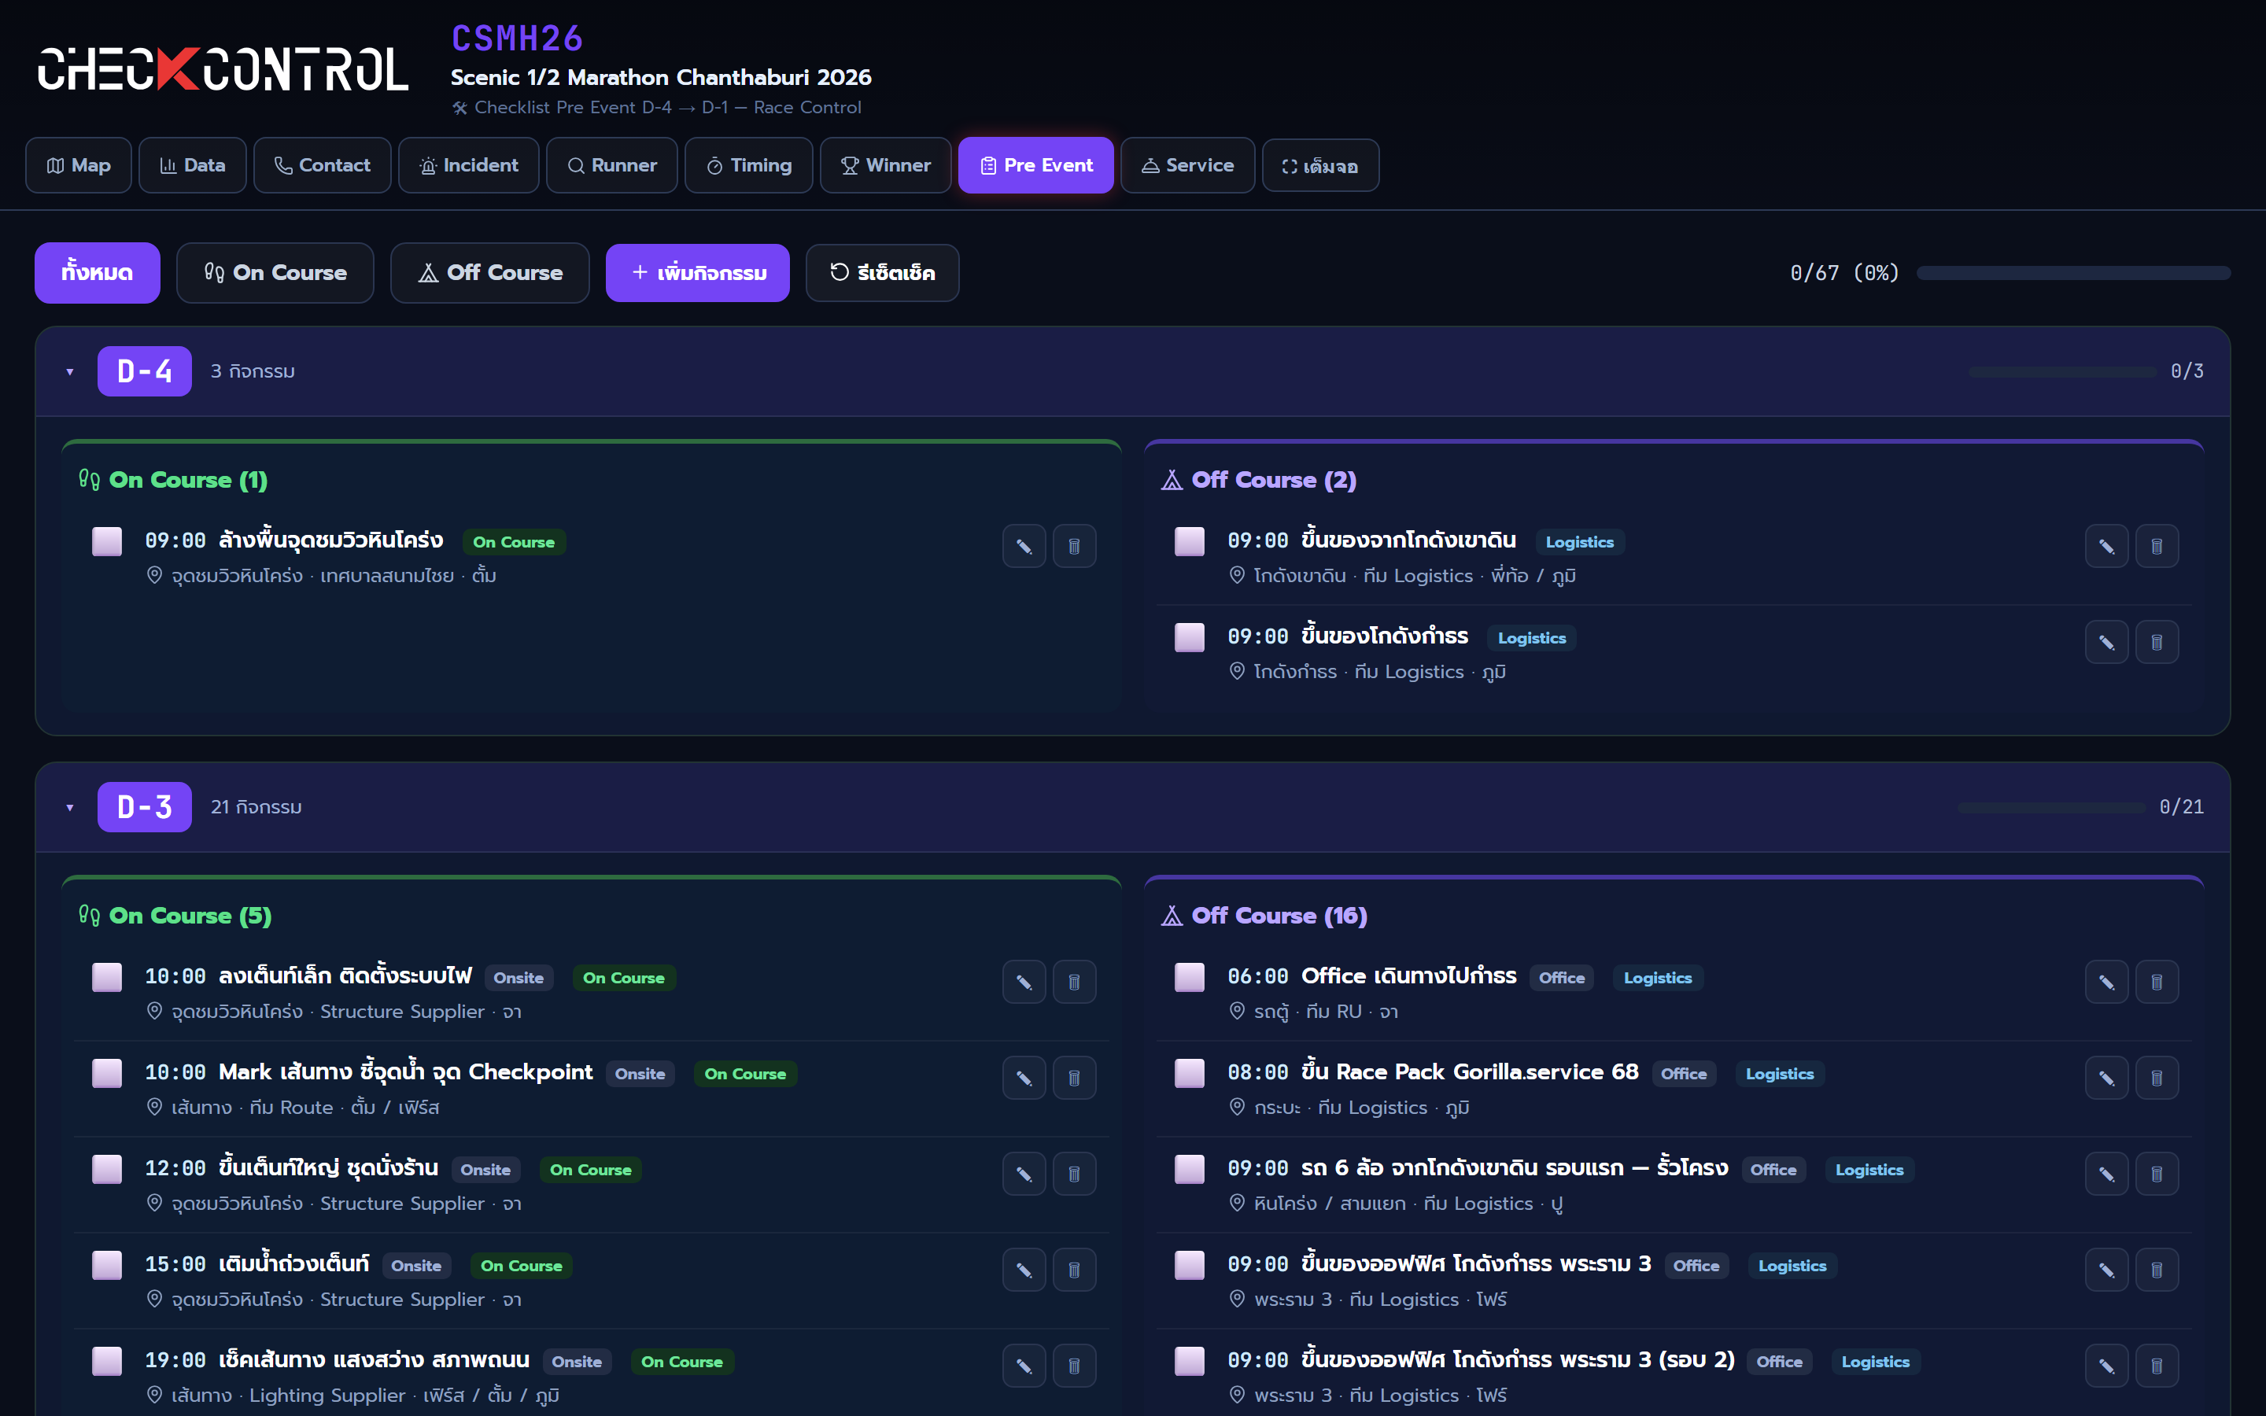Open the Contact tab
The image size is (2266, 1416).
pos(322,166)
